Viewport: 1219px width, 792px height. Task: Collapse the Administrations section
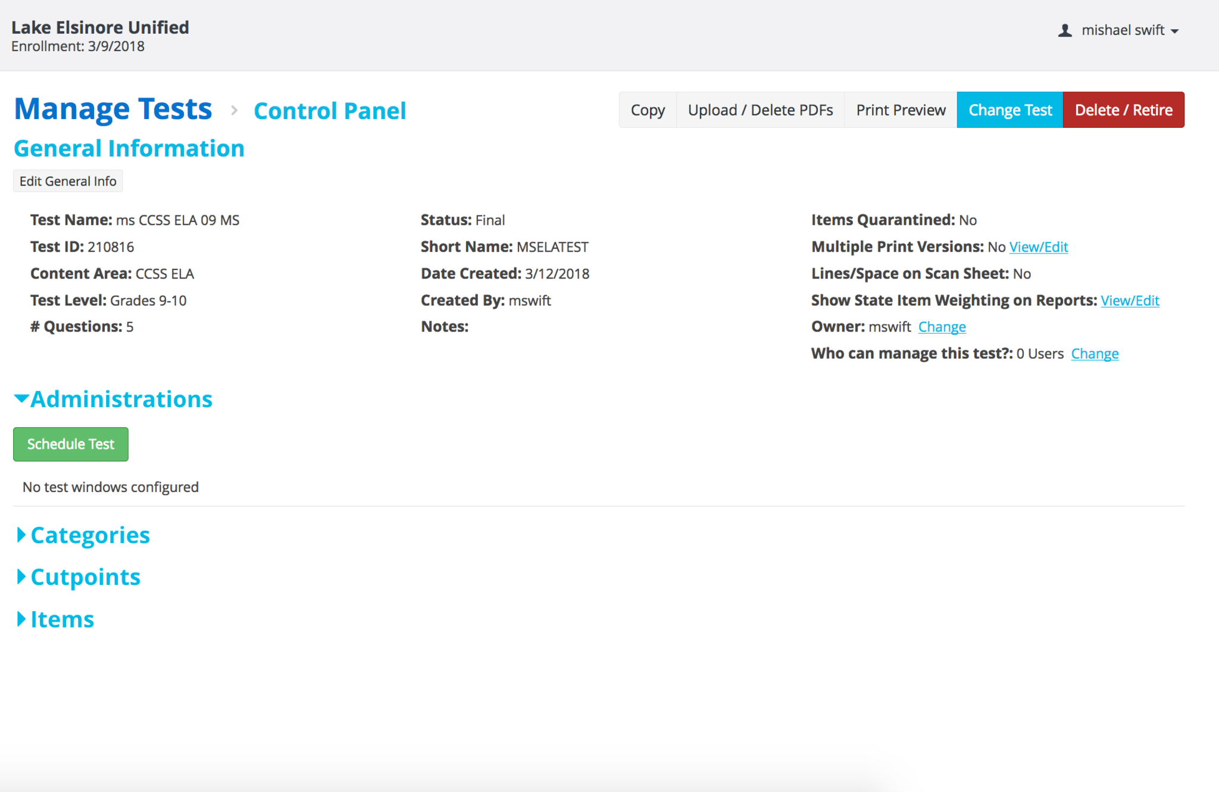(x=112, y=399)
